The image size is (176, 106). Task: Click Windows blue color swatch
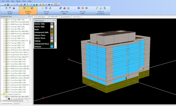[x=52, y=47]
